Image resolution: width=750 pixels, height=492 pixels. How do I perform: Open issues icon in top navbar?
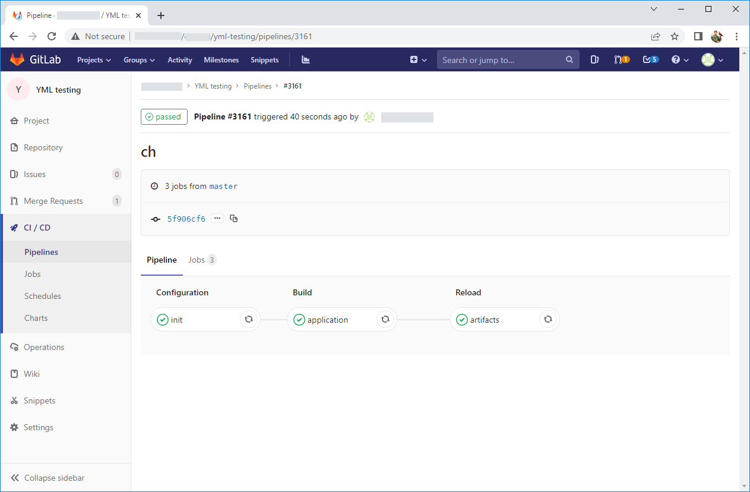[x=594, y=60]
